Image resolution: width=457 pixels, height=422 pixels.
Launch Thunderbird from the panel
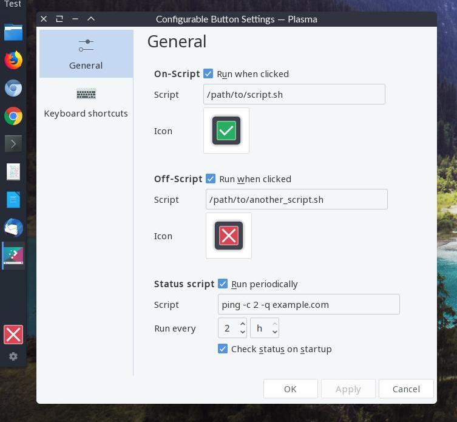click(x=13, y=228)
